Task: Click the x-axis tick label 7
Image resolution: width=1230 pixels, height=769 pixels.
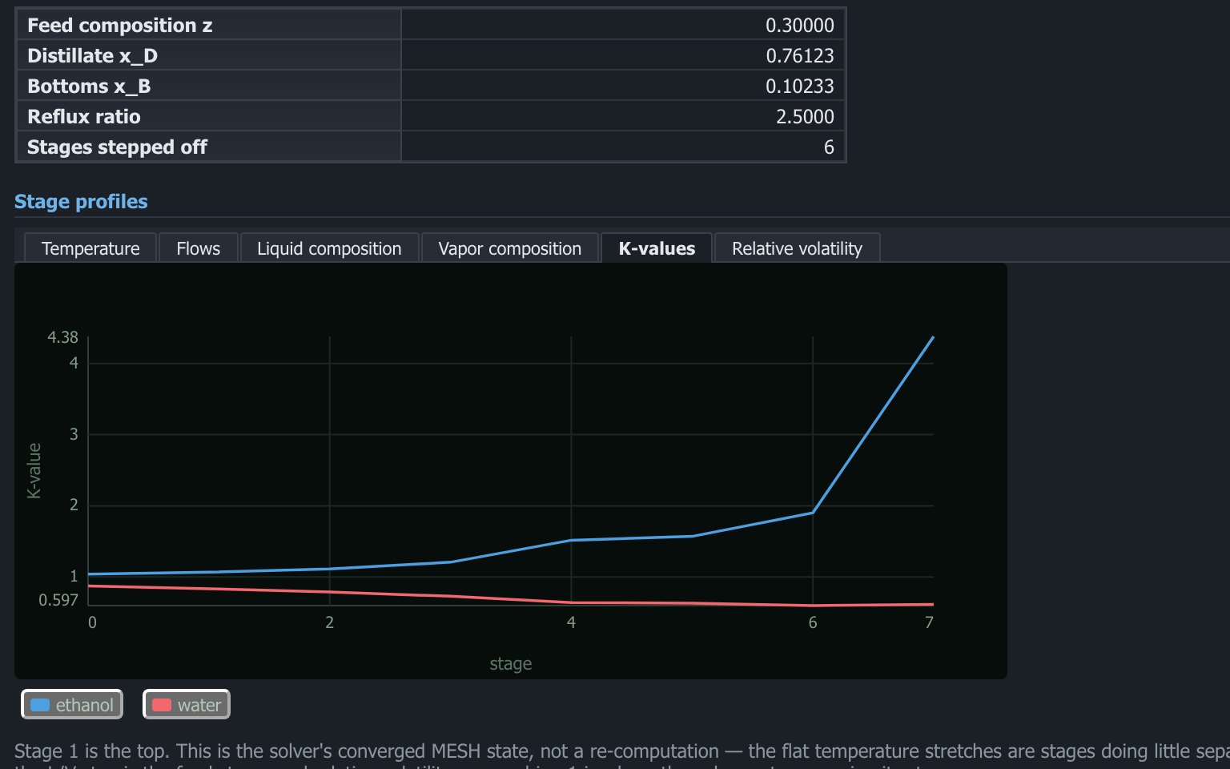Action: (929, 622)
